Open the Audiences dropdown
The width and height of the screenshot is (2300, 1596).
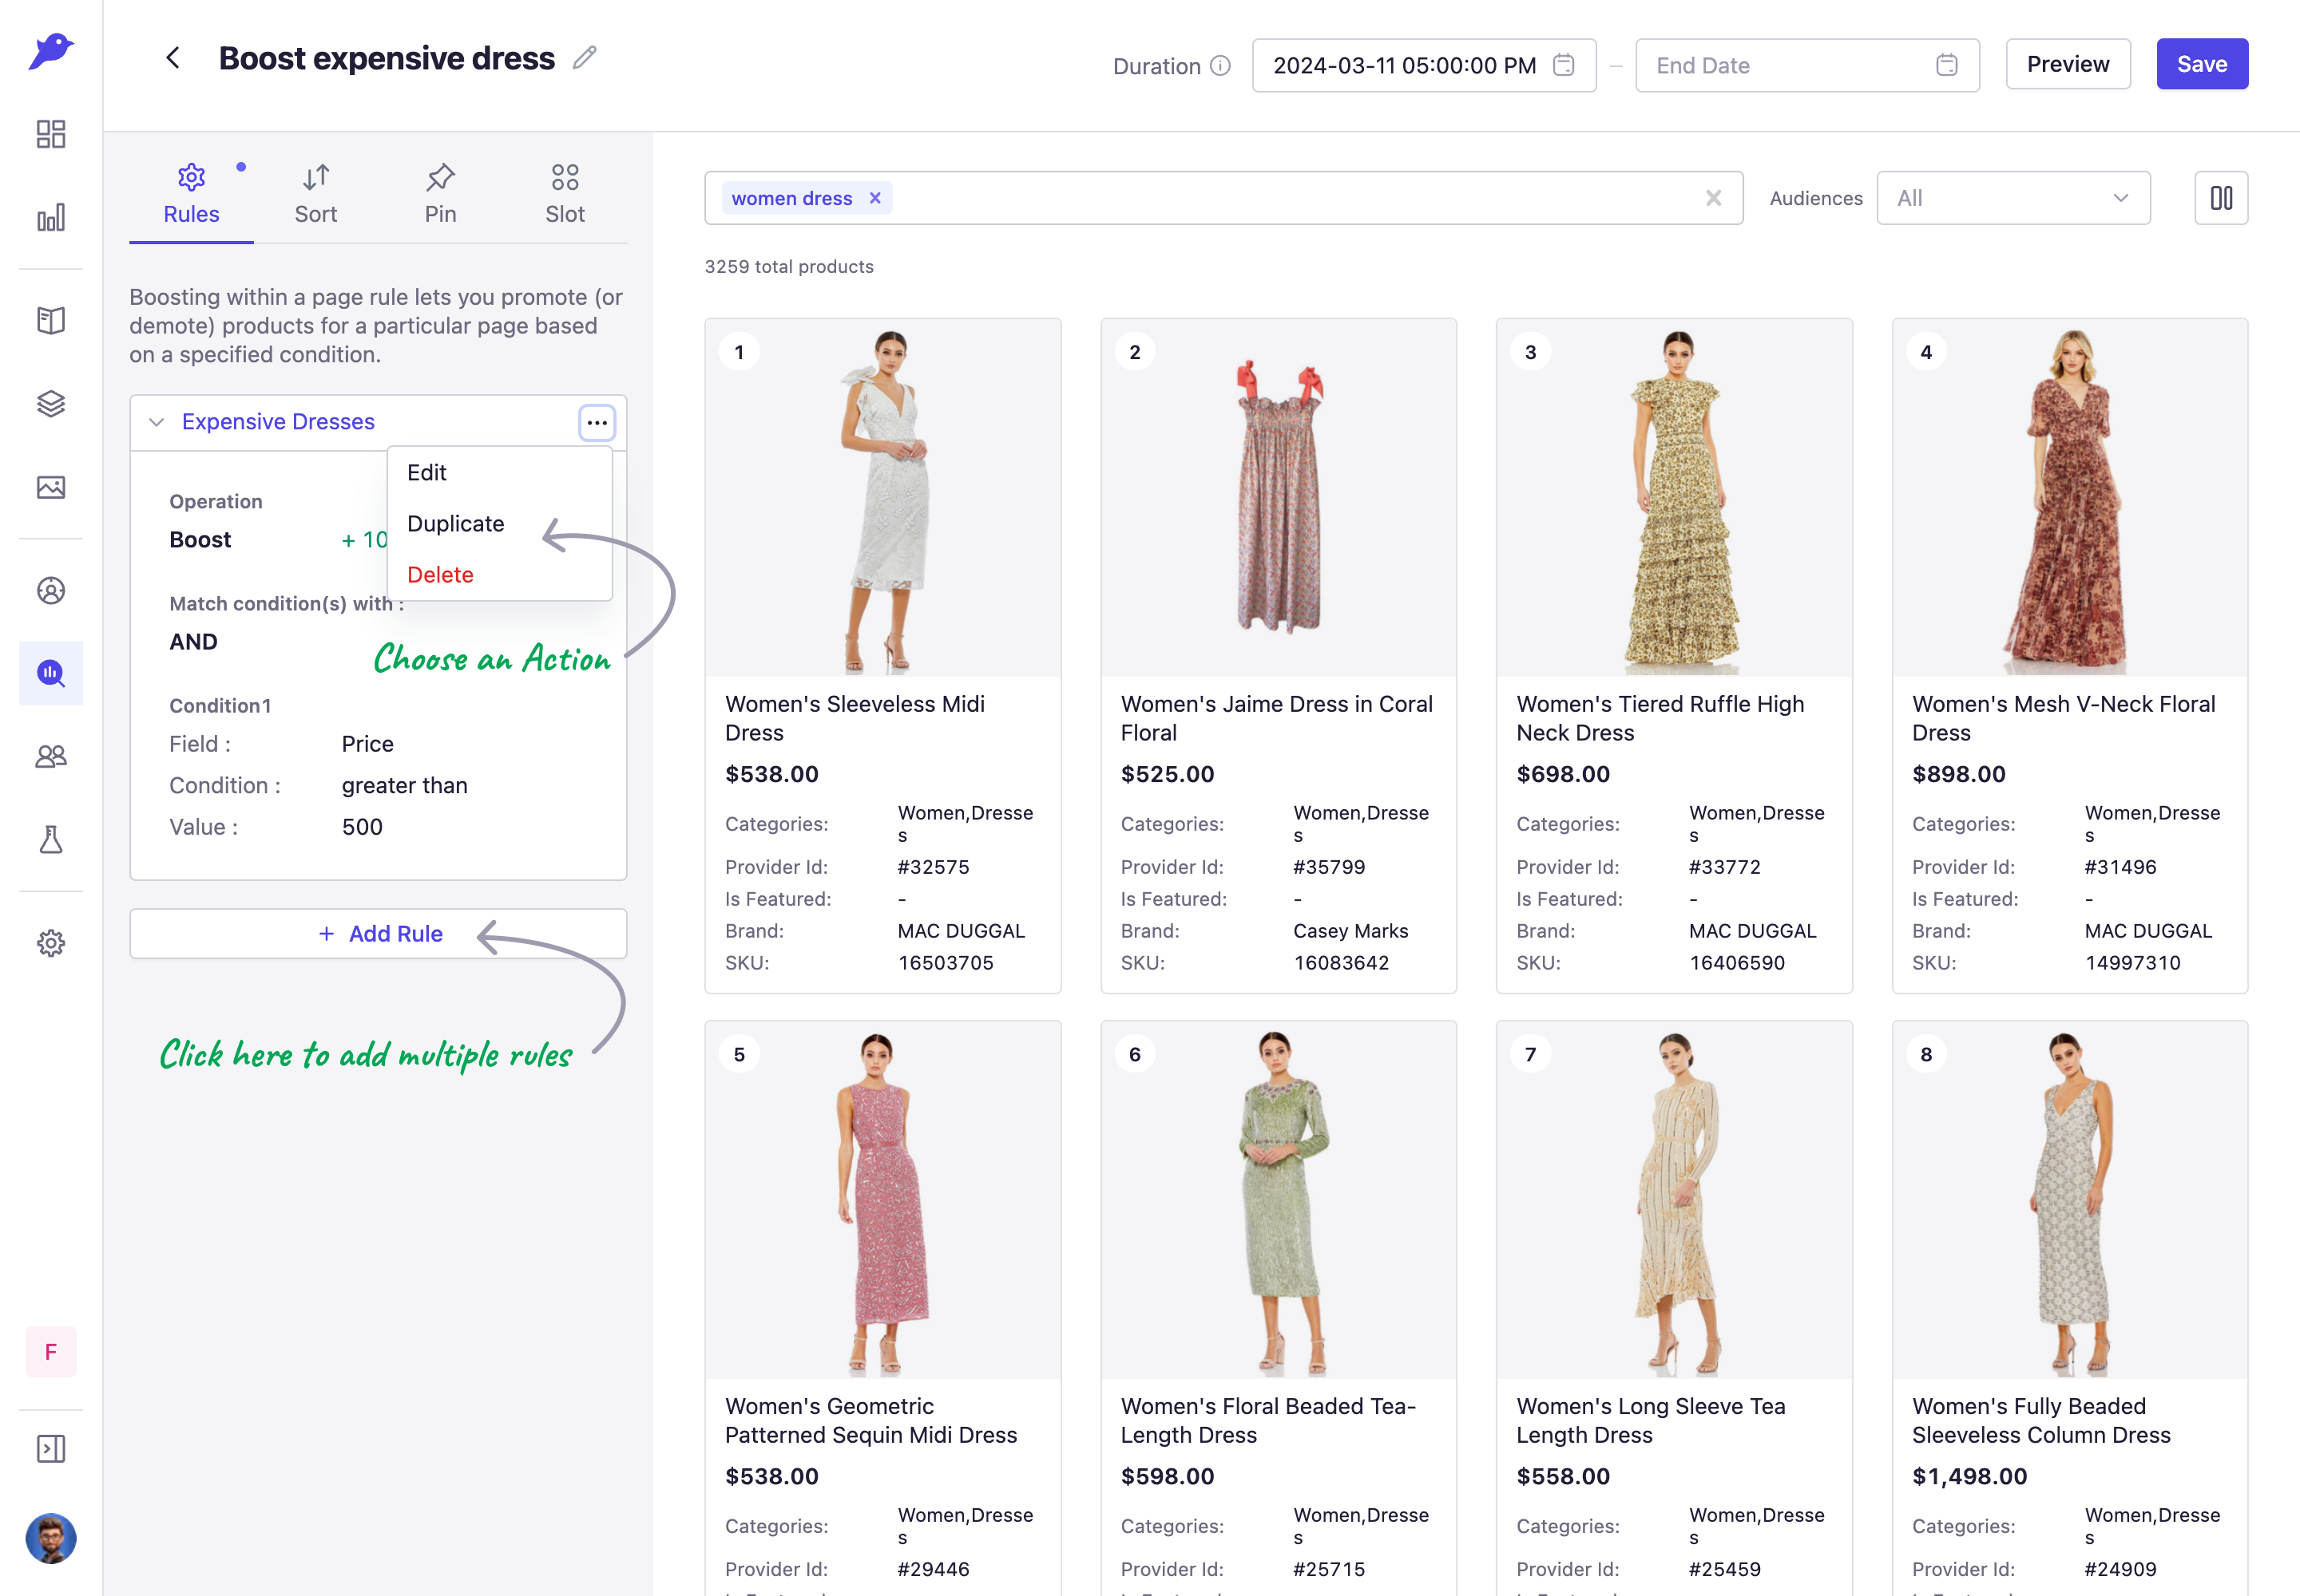tap(2013, 198)
